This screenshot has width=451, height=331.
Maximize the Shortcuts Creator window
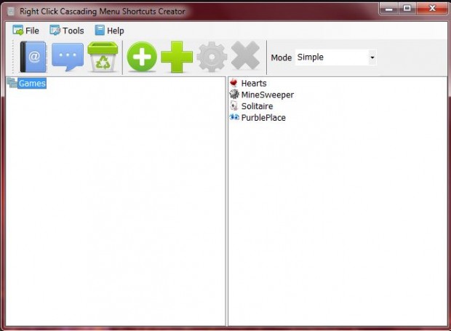tap(407, 9)
